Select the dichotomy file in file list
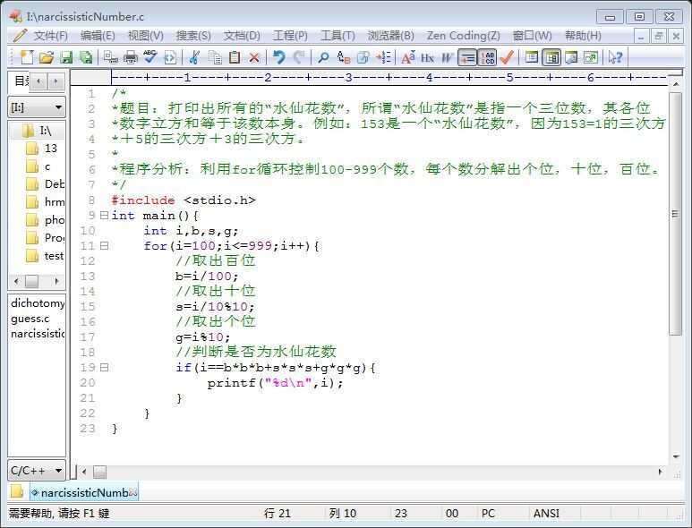The height and width of the screenshot is (528, 692). pos(38,303)
